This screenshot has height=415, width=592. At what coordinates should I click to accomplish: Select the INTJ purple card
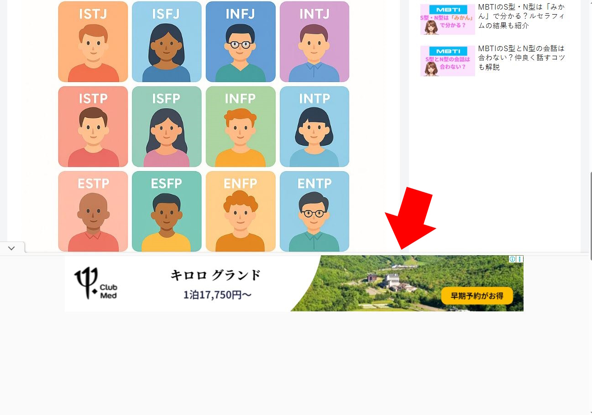click(314, 42)
